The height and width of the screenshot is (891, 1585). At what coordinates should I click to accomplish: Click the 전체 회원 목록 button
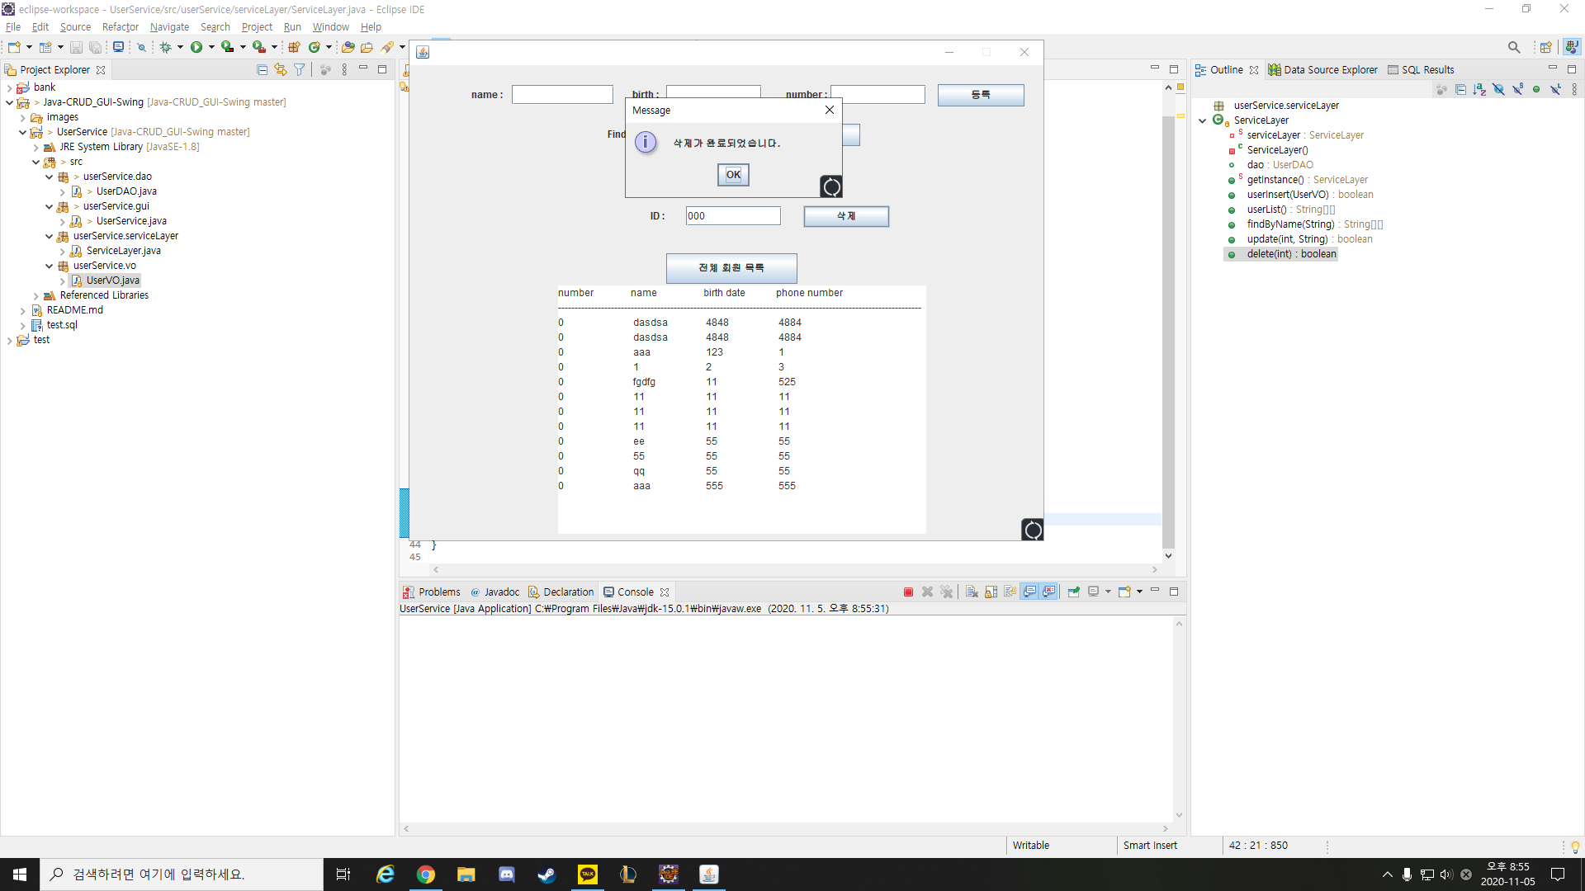coord(731,268)
